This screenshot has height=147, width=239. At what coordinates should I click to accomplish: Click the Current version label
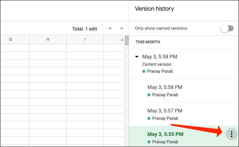(x=157, y=64)
